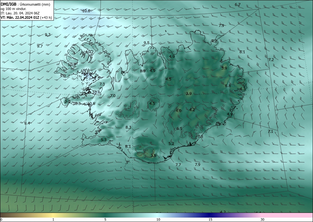Click the 4.3 value on the east coast
Viewport: 313px width, 222px height.
pyautogui.click(x=243, y=89)
